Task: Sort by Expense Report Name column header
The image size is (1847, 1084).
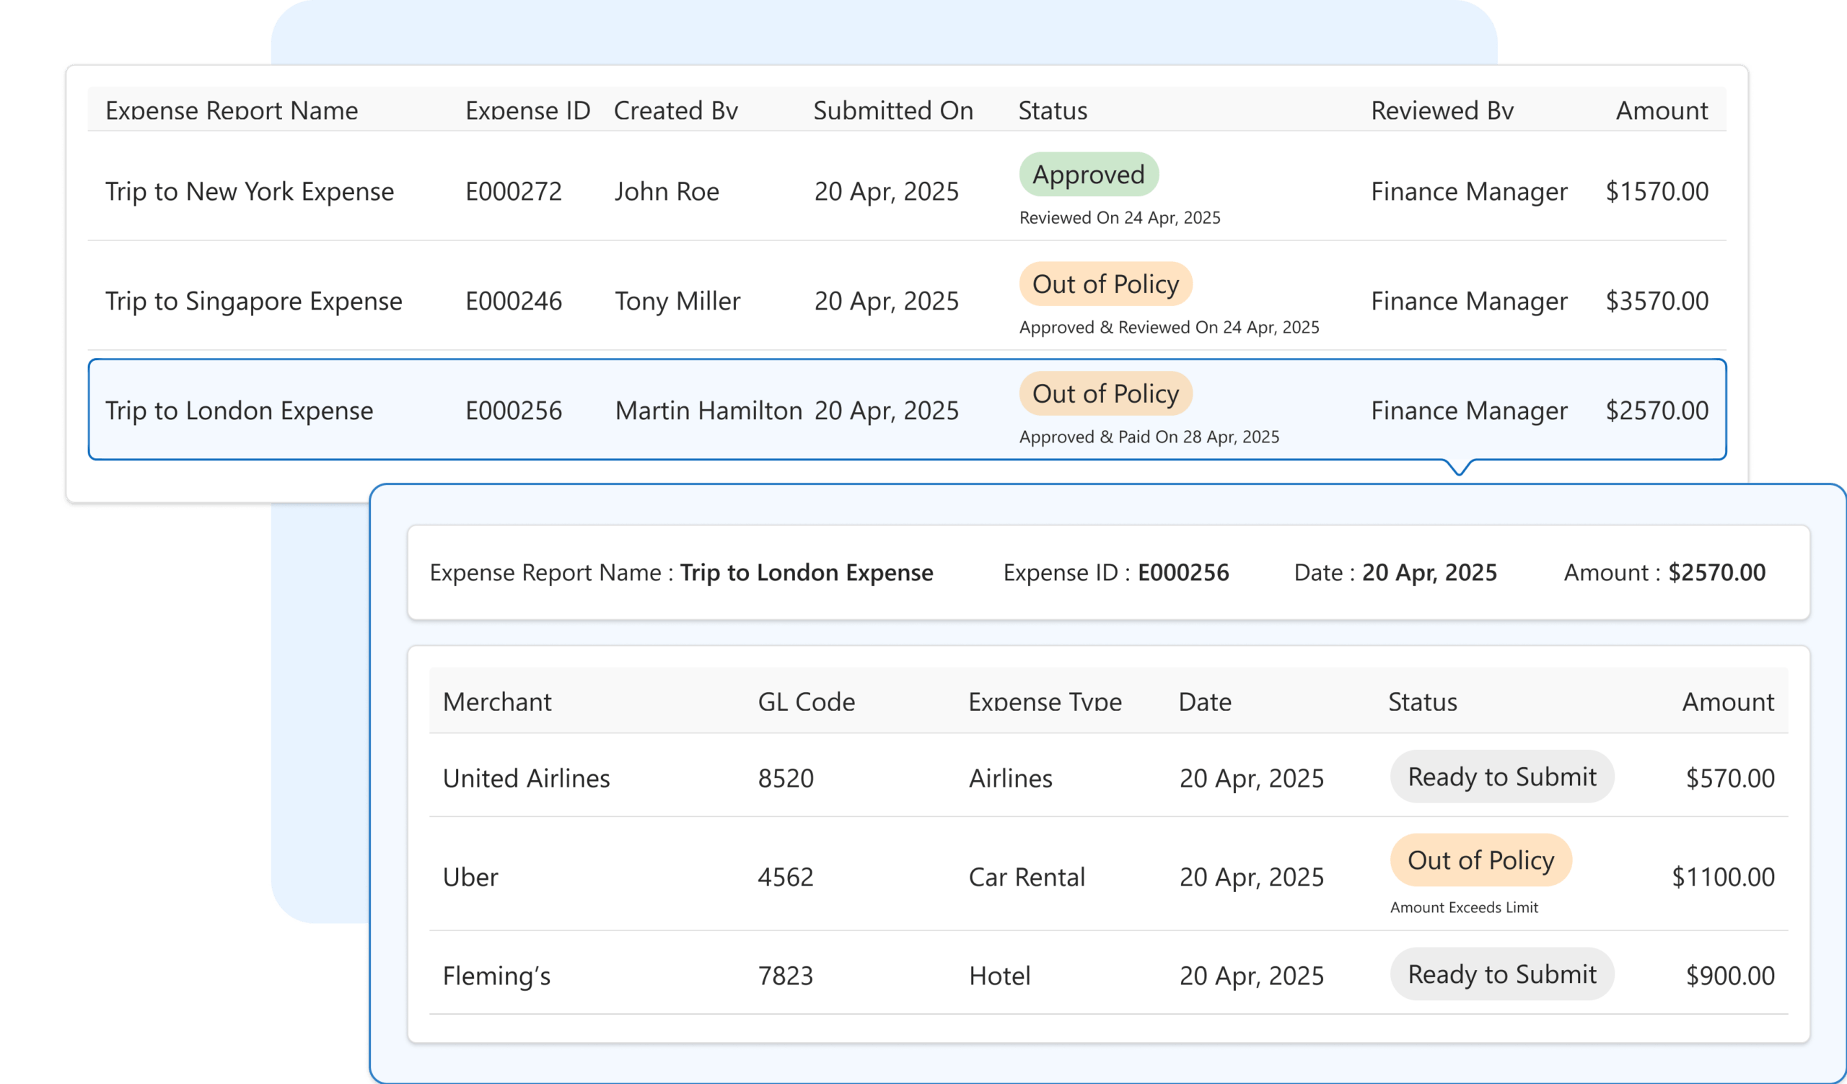Action: (232, 110)
